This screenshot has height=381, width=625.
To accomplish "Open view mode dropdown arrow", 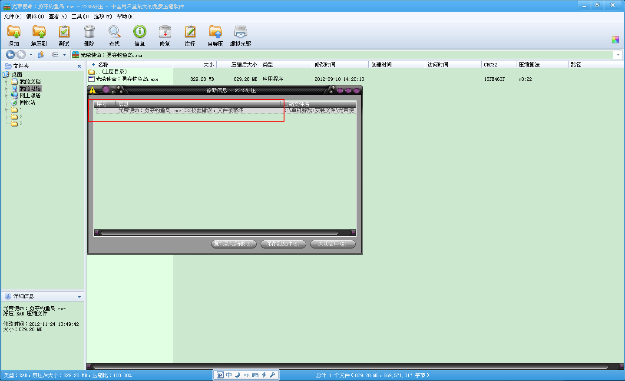I will [64, 55].
